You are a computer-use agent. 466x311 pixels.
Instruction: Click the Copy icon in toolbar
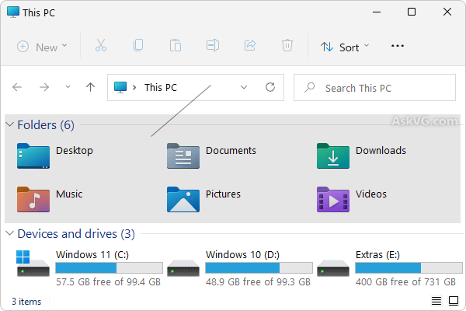point(138,46)
